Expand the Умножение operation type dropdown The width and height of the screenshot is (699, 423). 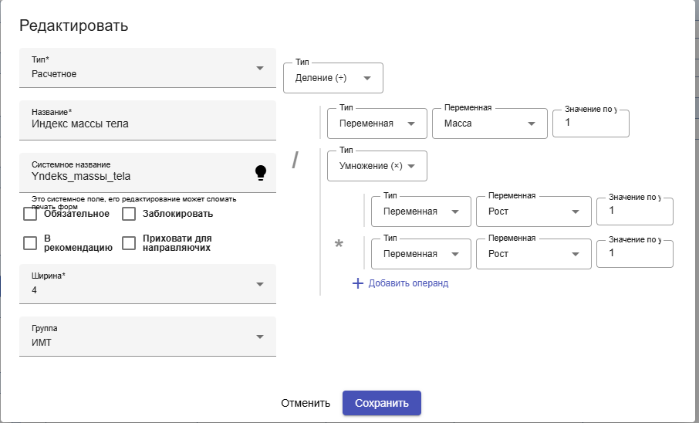click(x=377, y=166)
